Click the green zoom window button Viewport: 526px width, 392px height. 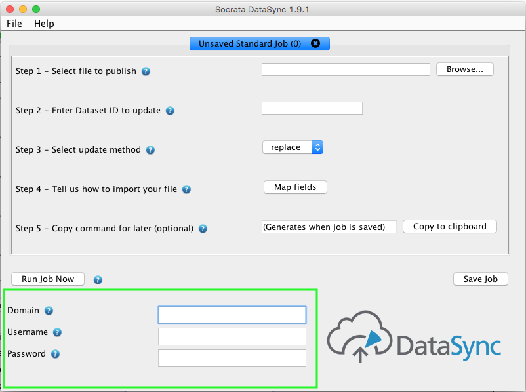coord(36,9)
